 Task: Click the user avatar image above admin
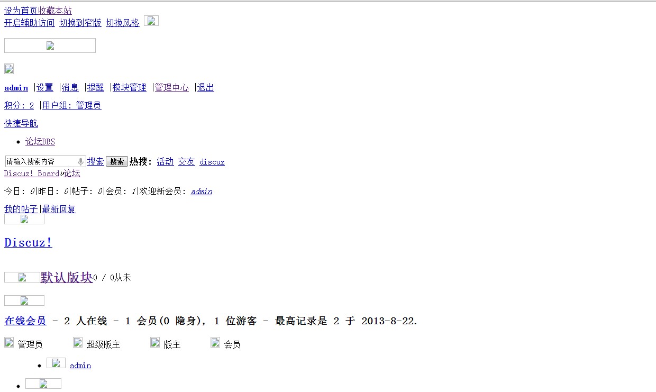click(x=9, y=69)
